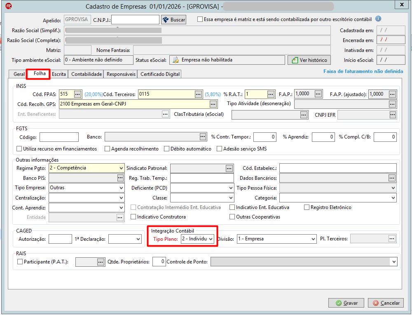Image resolution: width=412 pixels, height=315 pixels.
Task: Open the Responsáveis tab
Action: point(121,74)
